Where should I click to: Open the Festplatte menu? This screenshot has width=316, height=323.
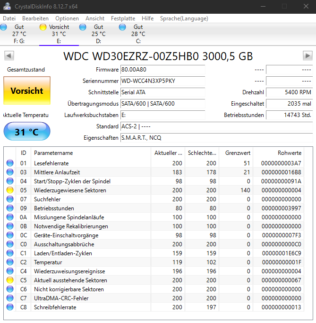click(x=123, y=18)
